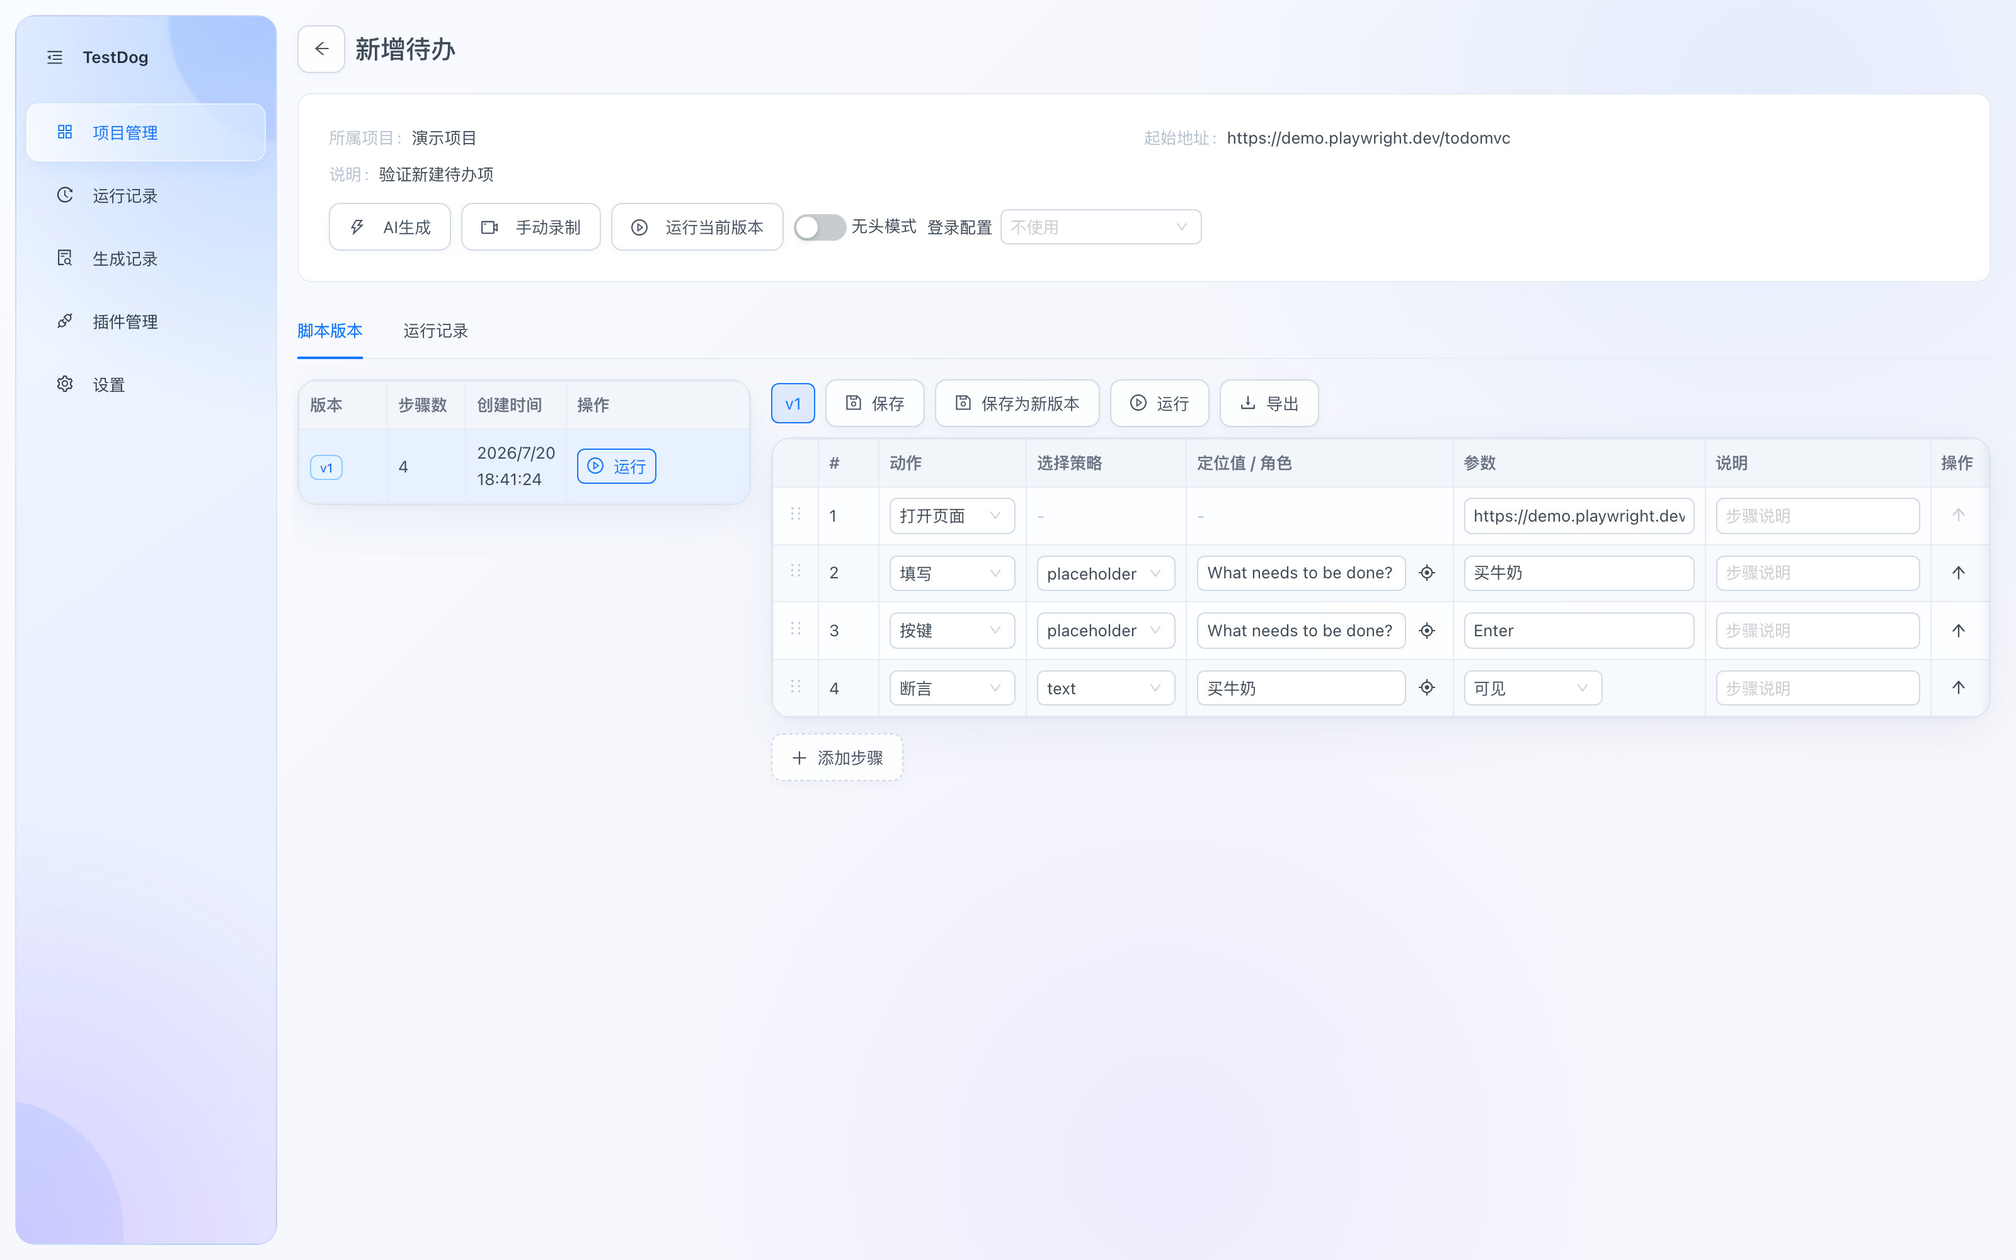
Task: Select the v1 version button above steps
Action: [x=793, y=403]
